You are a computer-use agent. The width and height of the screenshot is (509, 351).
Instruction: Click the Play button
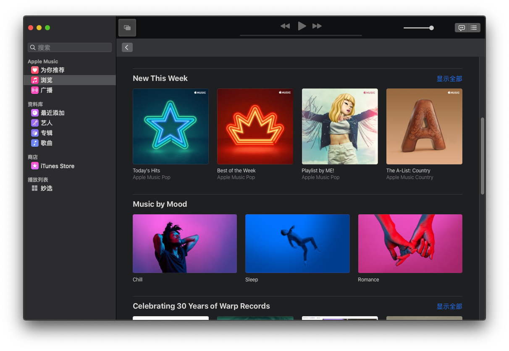pyautogui.click(x=302, y=26)
